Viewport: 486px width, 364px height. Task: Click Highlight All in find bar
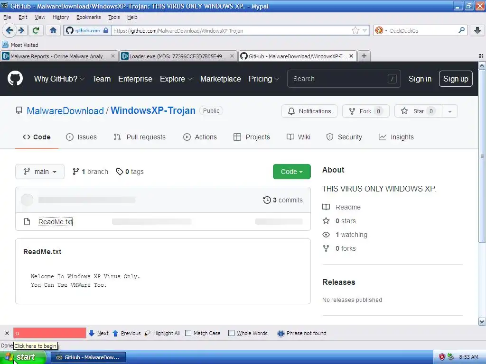tap(162, 333)
